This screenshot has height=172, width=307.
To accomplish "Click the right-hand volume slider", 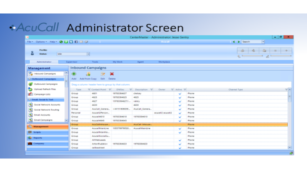I will coord(281,56).
